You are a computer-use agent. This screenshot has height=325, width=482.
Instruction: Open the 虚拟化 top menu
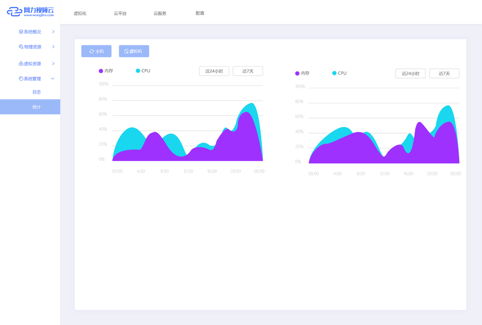pyautogui.click(x=80, y=13)
